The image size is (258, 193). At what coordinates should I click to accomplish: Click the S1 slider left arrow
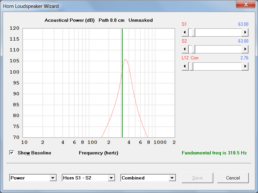point(185,32)
